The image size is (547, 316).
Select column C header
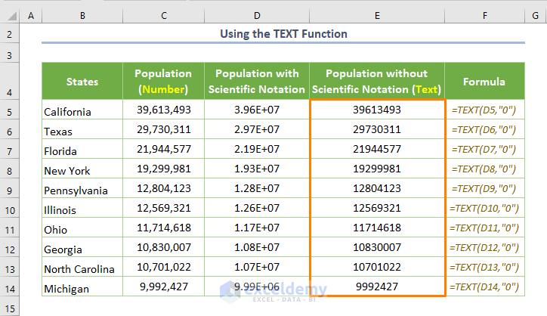click(x=163, y=15)
